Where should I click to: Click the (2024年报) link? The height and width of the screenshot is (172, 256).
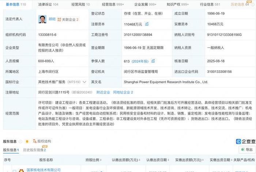pyautogui.click(x=140, y=61)
